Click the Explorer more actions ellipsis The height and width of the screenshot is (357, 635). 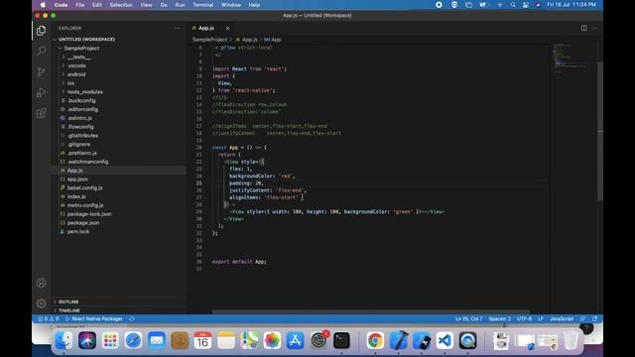pos(177,28)
